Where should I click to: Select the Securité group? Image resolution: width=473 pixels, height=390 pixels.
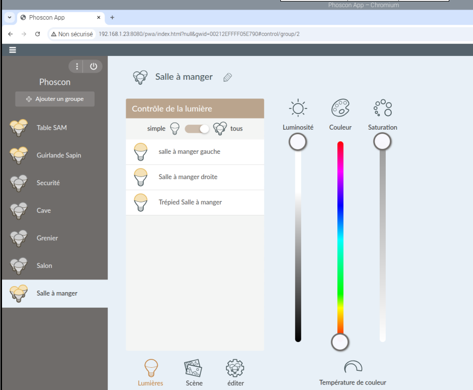point(55,183)
